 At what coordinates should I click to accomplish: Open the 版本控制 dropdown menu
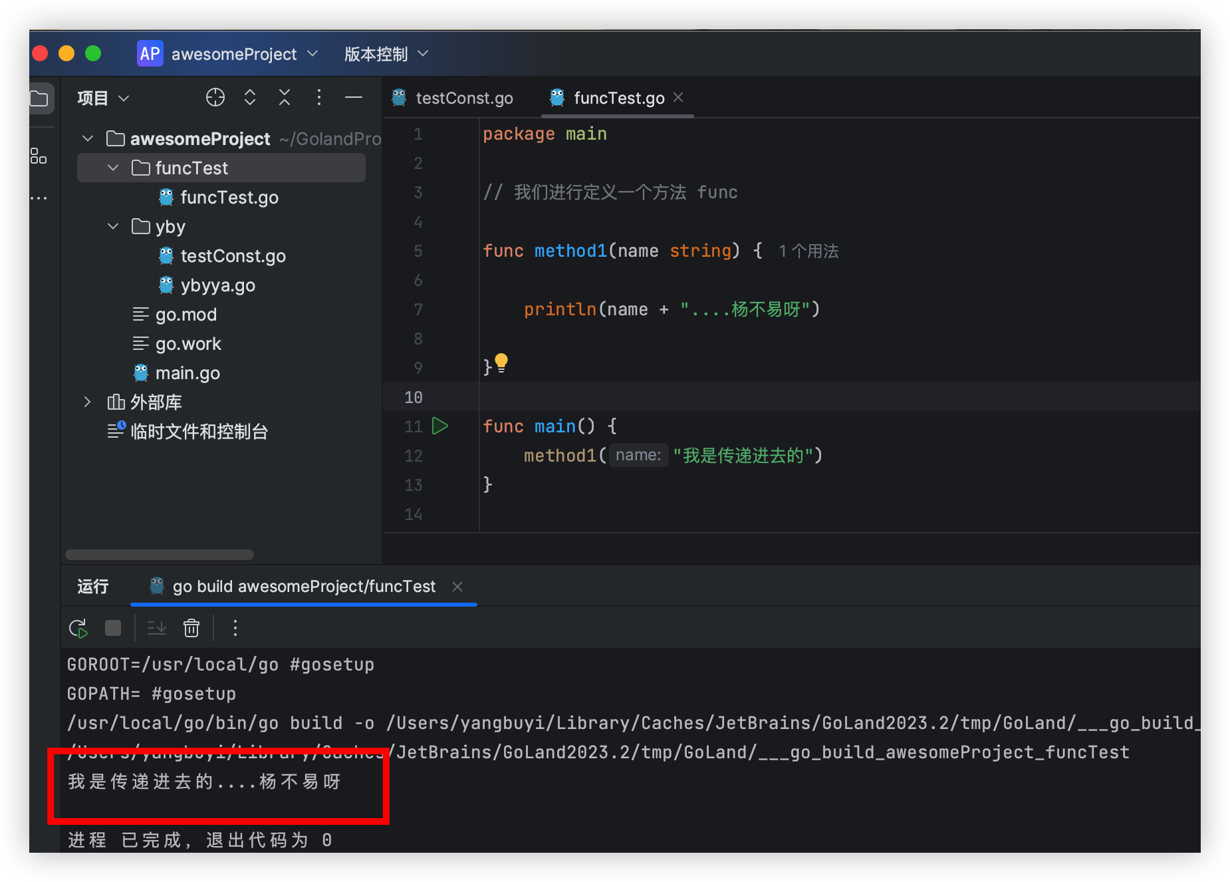(x=386, y=54)
